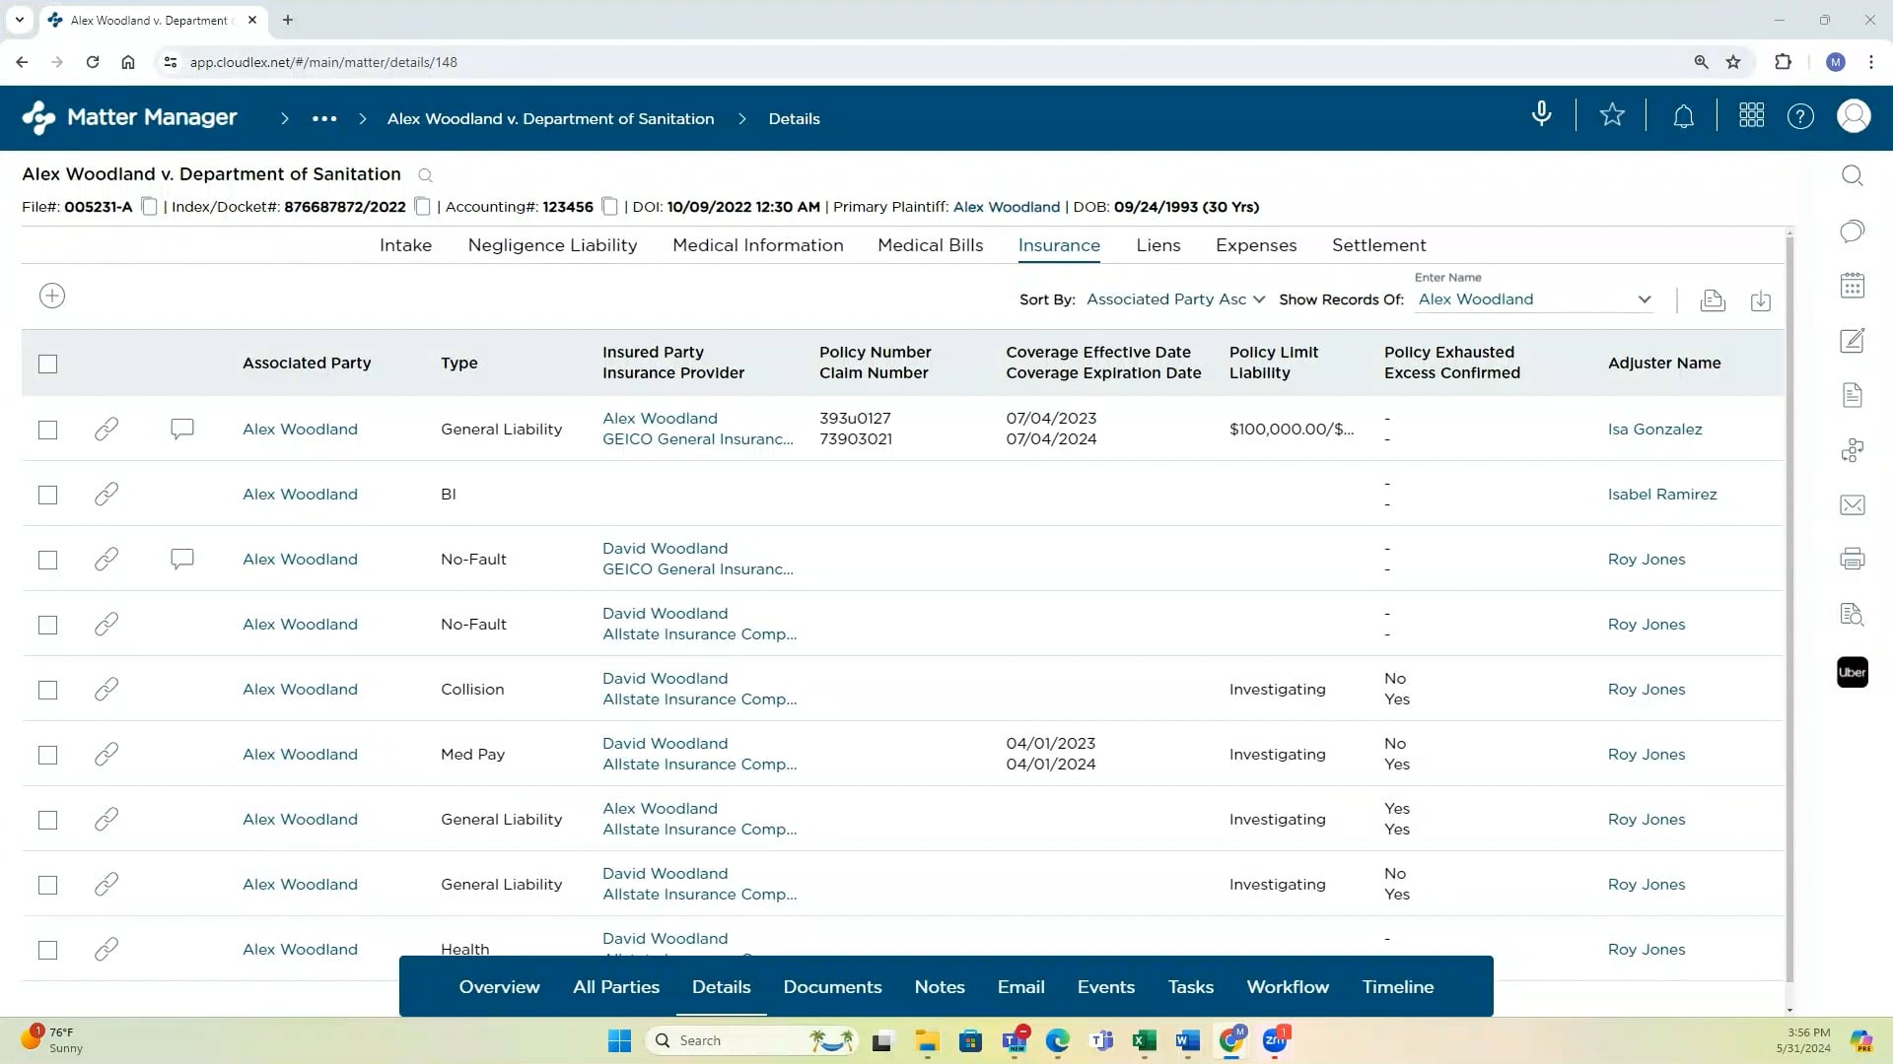Open the Documents tab in bottom bar
The width and height of the screenshot is (1893, 1064).
tap(832, 987)
